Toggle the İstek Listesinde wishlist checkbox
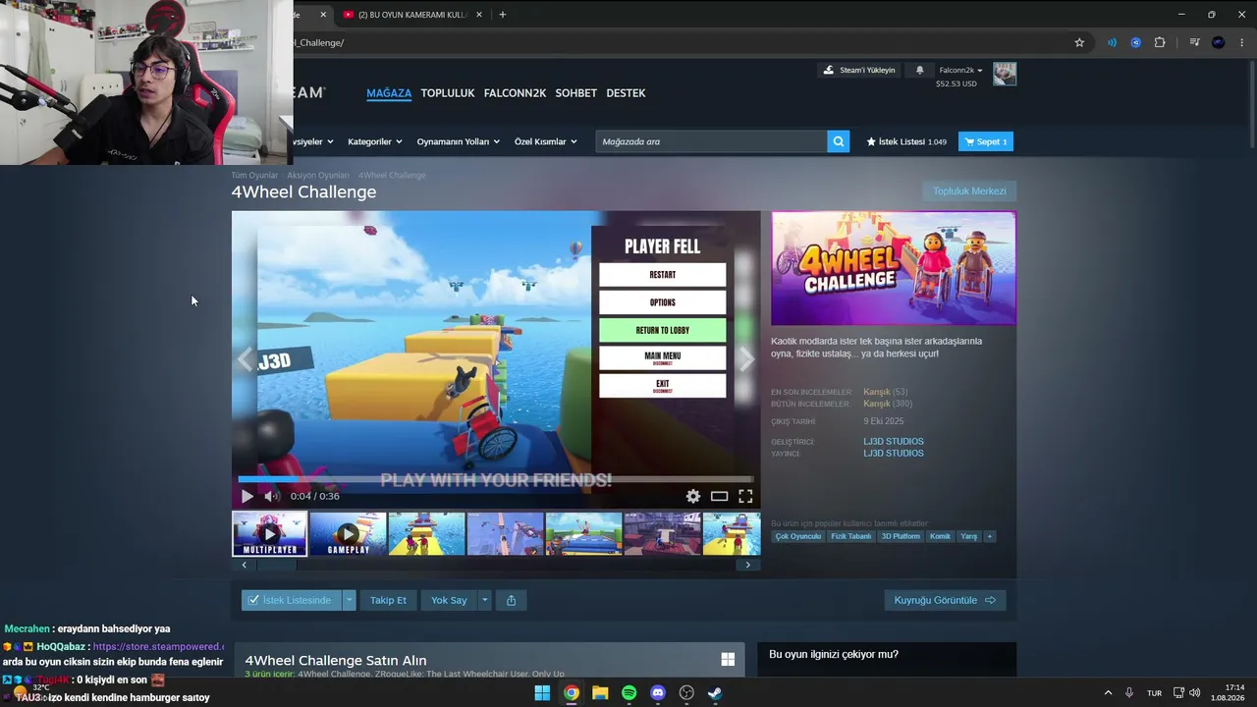 (253, 600)
